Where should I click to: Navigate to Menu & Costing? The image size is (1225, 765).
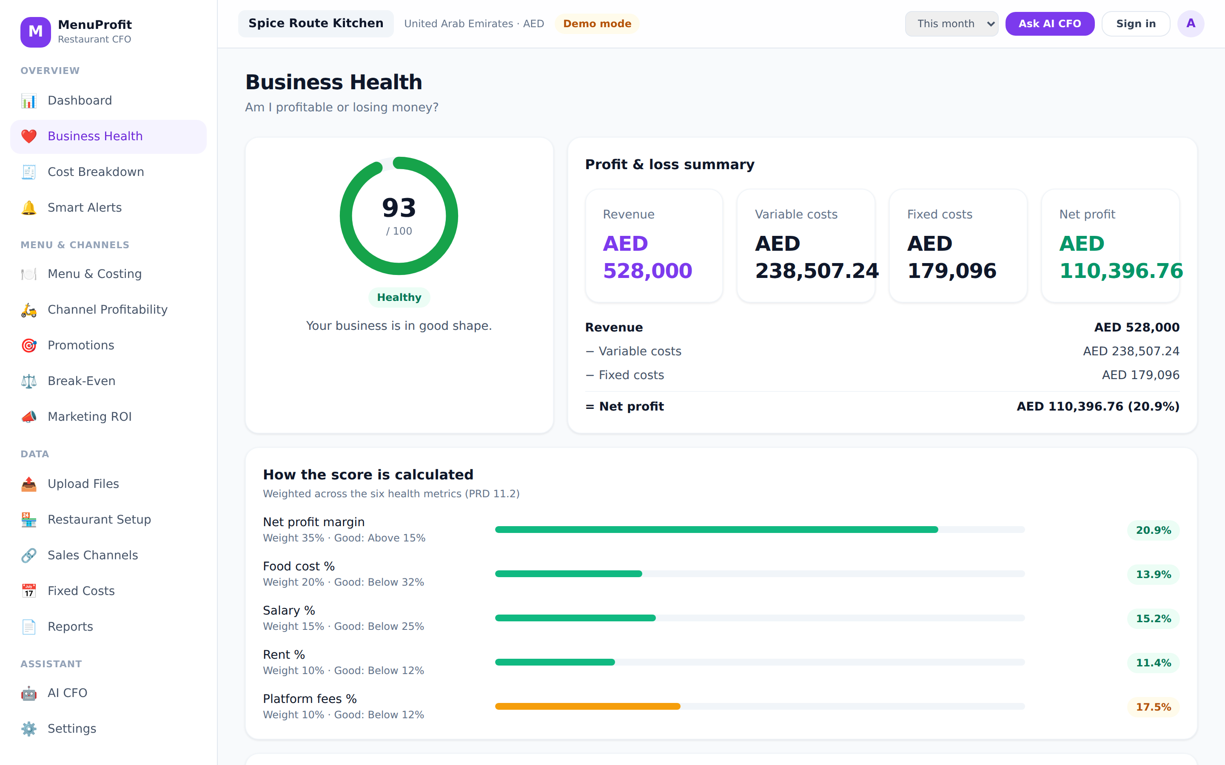tap(108, 274)
